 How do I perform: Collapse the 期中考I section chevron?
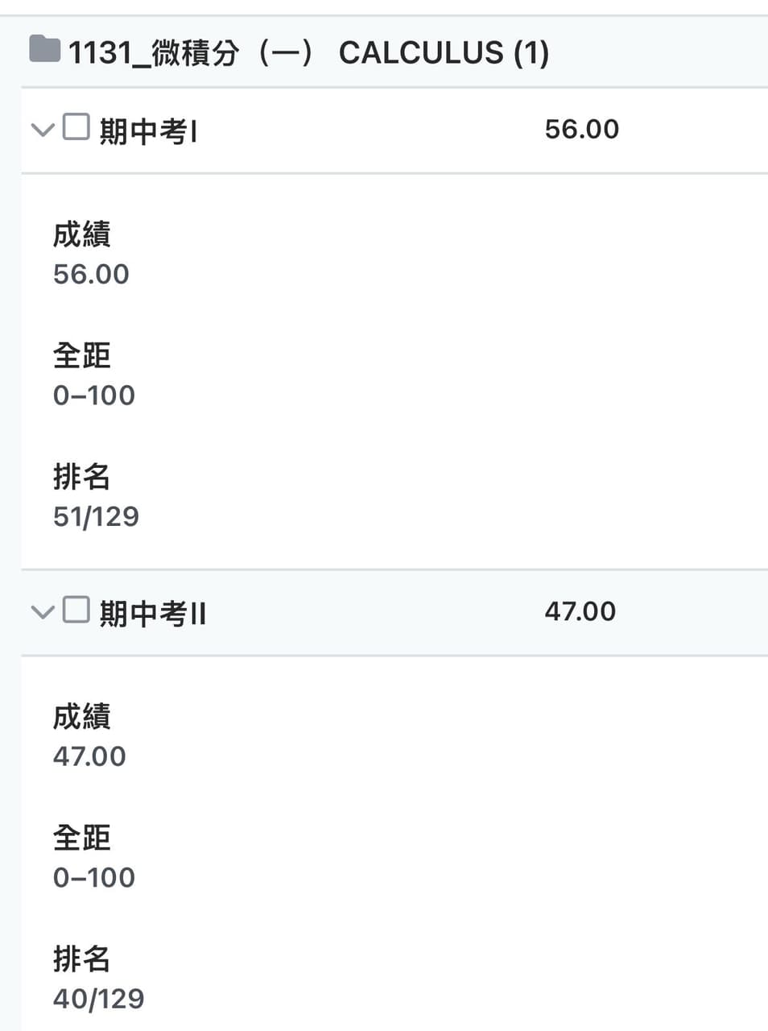click(42, 130)
